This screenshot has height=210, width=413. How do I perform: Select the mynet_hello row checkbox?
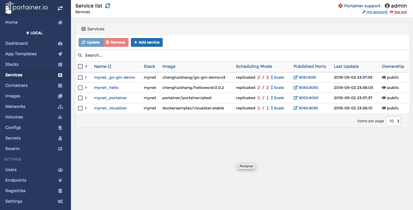pyautogui.click(x=80, y=88)
